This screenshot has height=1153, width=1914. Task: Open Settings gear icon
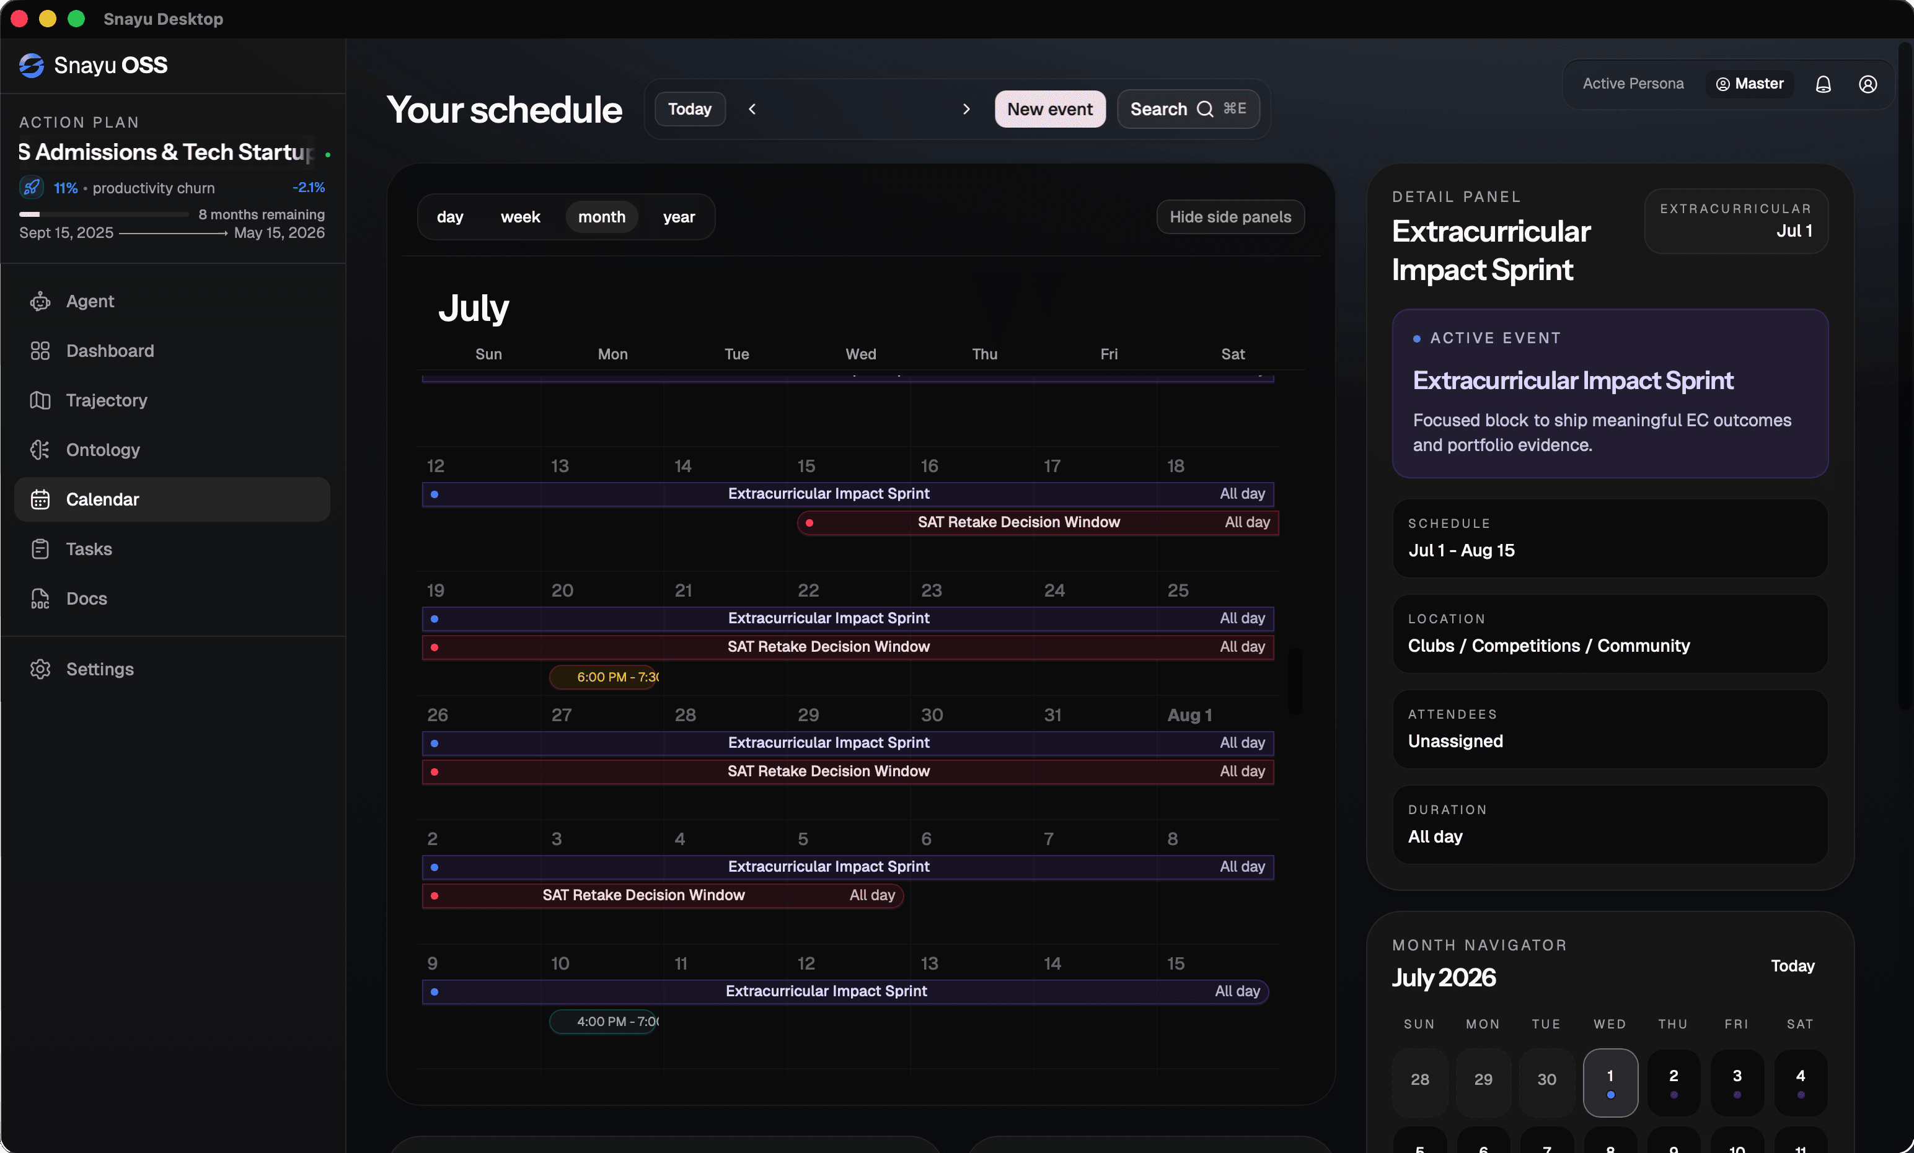40,669
